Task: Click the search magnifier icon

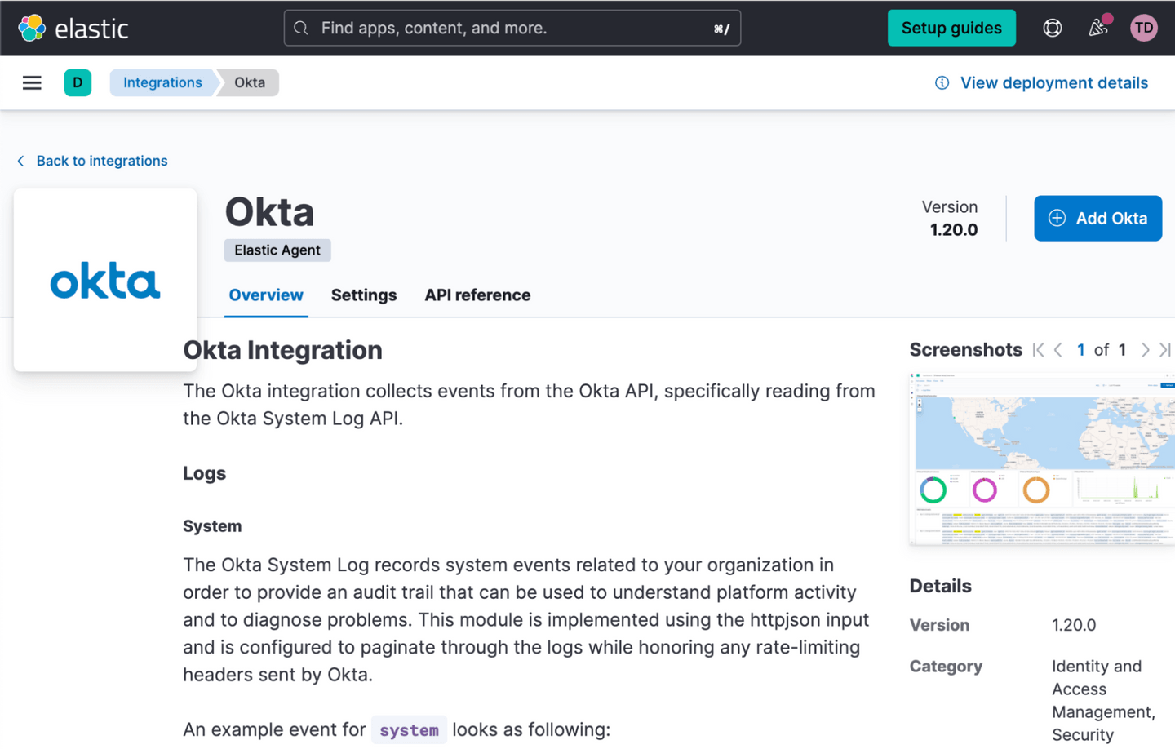Action: tap(300, 28)
